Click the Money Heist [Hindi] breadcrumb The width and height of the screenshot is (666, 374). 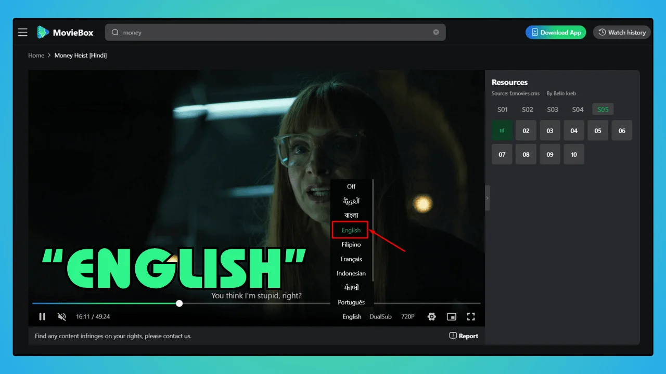point(81,56)
